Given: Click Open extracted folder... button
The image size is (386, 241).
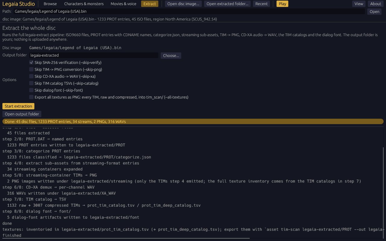Looking at the screenshot, I should [x=227, y=4].
